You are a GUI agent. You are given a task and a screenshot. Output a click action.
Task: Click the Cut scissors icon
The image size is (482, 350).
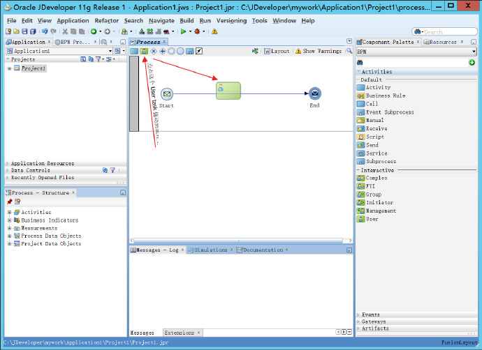65,31
